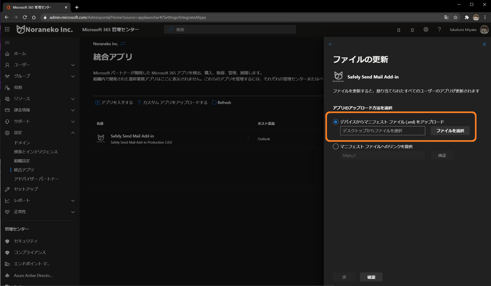The height and width of the screenshot is (286, 491).
Task: Open the browser extensions puzzle icon
Action: [466, 18]
